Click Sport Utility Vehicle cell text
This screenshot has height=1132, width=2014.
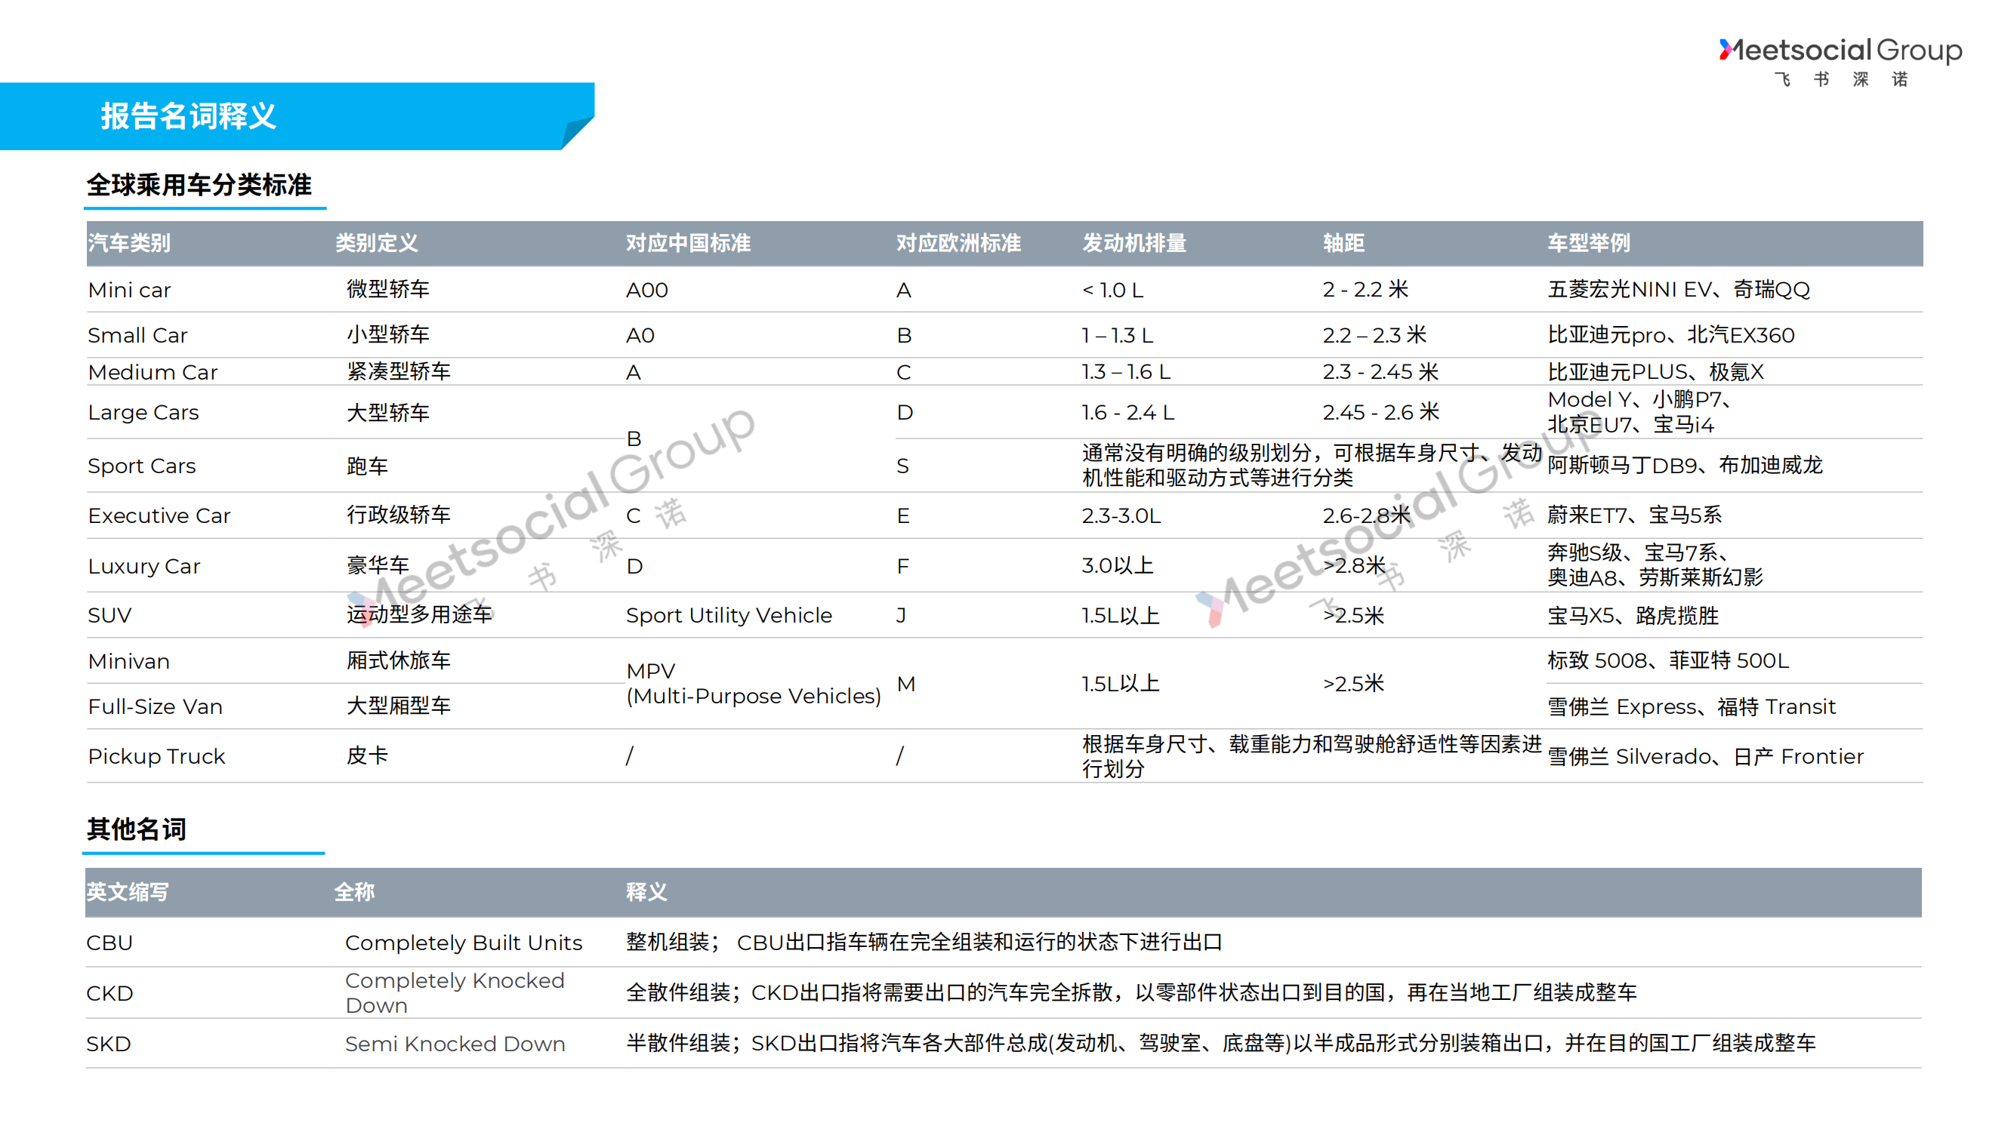click(729, 616)
